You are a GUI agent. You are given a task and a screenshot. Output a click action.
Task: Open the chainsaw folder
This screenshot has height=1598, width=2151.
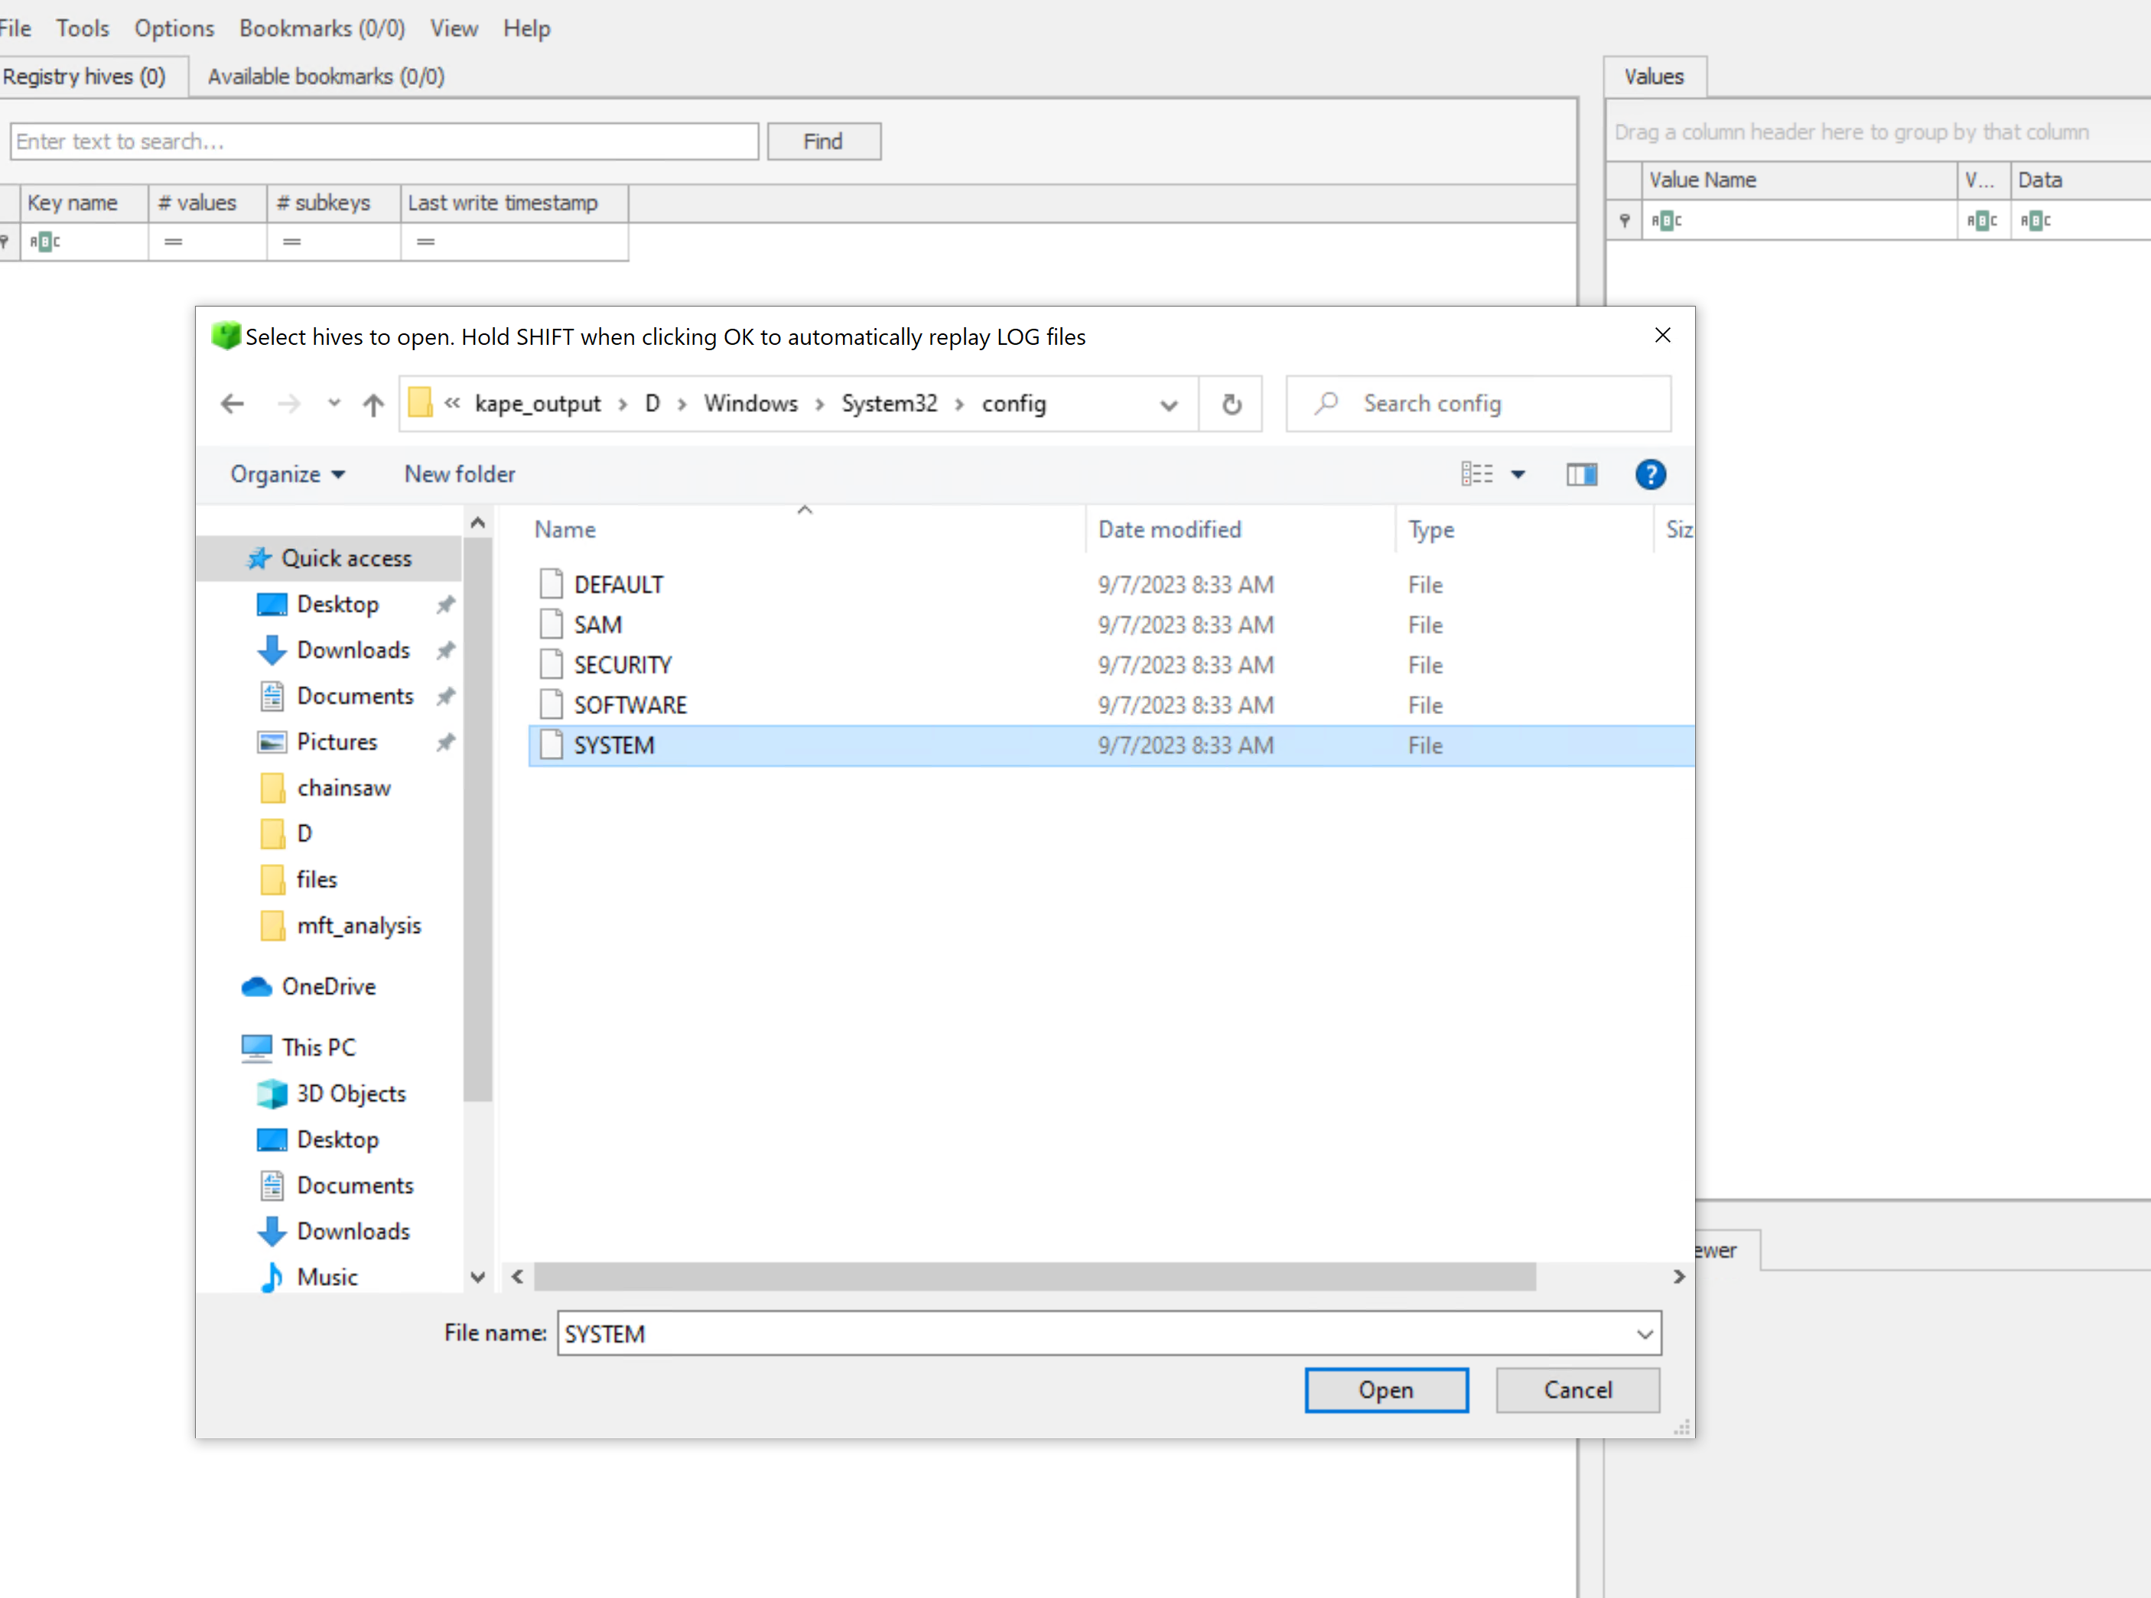(343, 788)
